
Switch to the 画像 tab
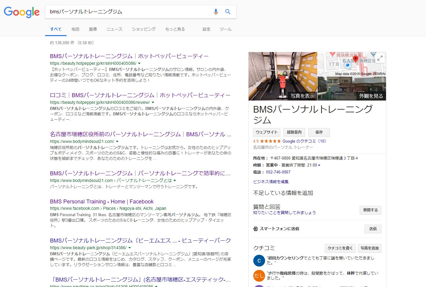pyautogui.click(x=93, y=29)
